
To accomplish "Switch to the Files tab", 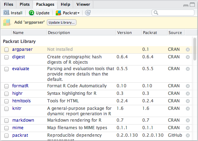I will click(x=9, y=4).
